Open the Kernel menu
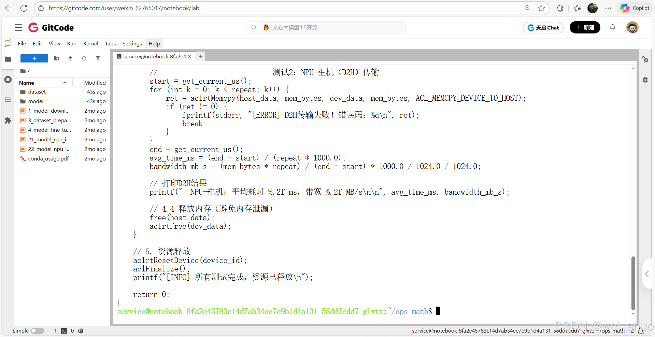This screenshot has width=655, height=337. (91, 43)
